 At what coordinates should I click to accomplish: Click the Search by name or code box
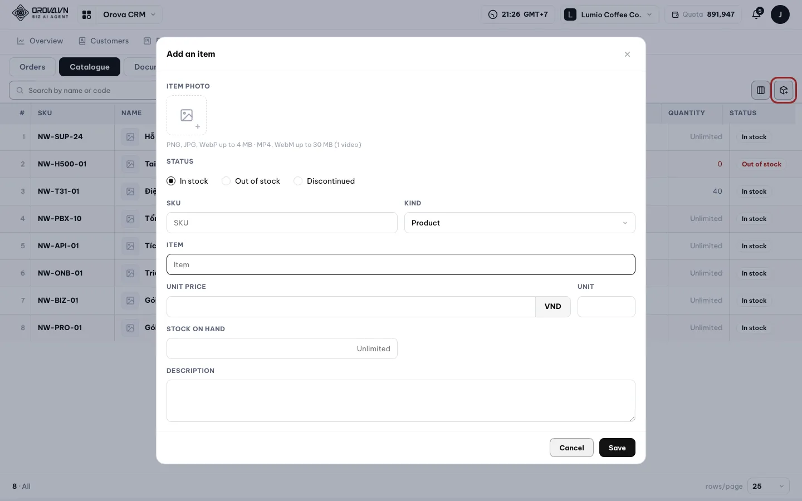(84, 90)
